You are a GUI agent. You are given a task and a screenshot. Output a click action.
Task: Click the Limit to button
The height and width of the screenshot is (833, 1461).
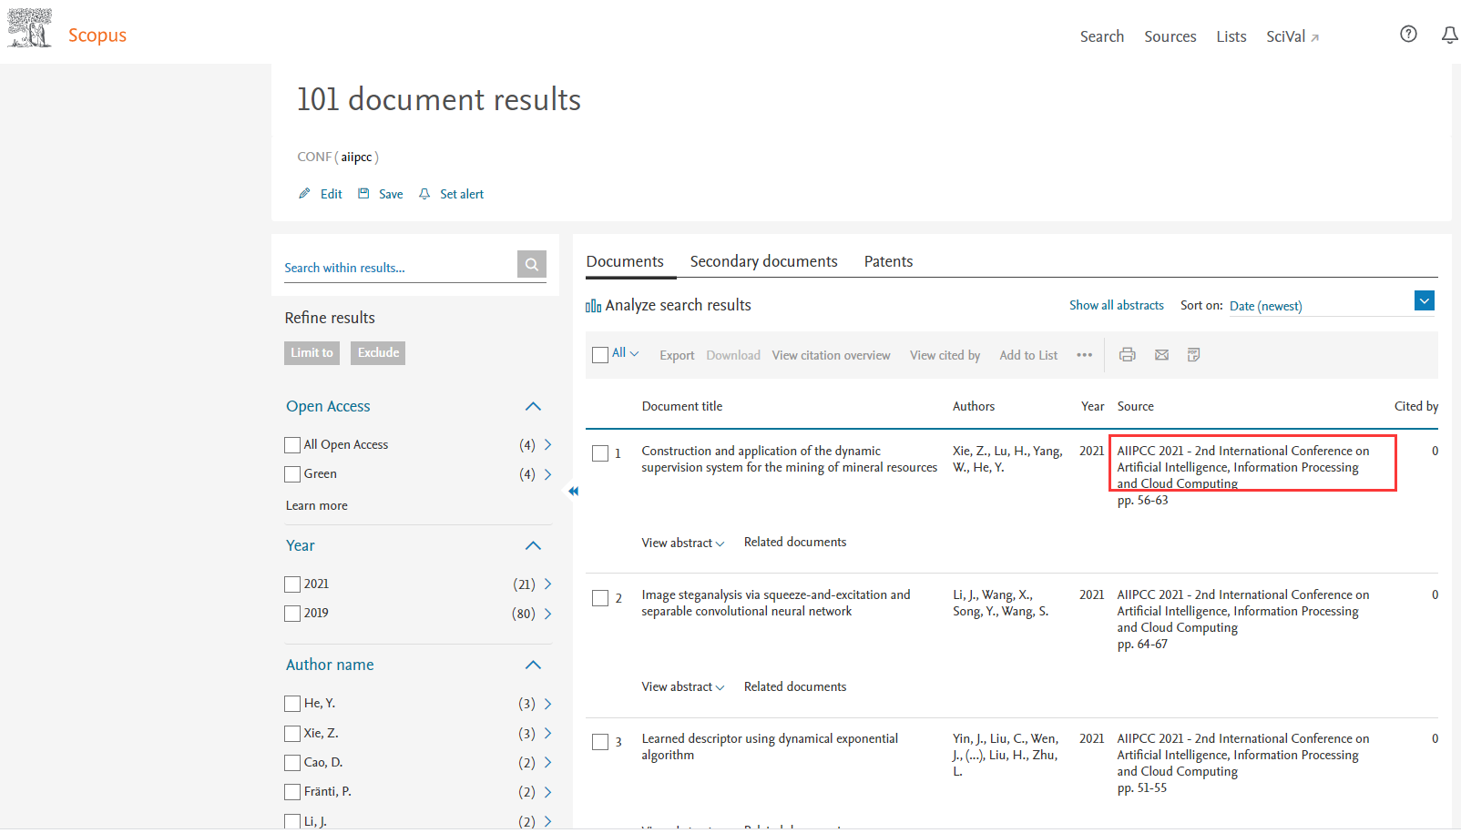pos(312,353)
